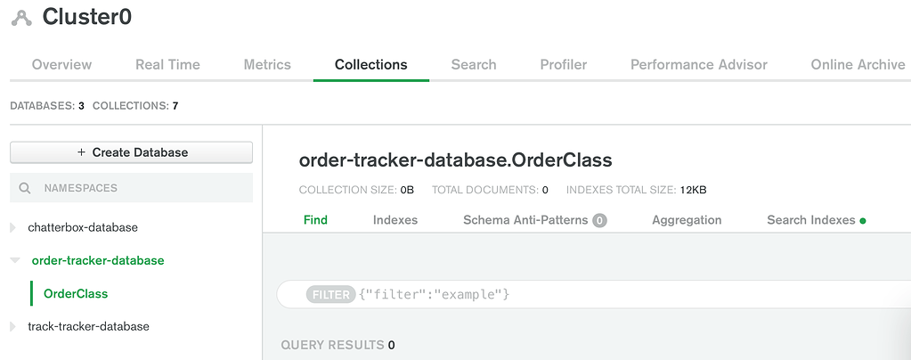The height and width of the screenshot is (360, 911).
Task: Switch to the Real Time tab
Action: (167, 64)
